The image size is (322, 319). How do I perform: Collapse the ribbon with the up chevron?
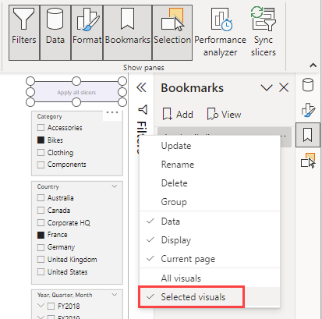click(x=313, y=66)
